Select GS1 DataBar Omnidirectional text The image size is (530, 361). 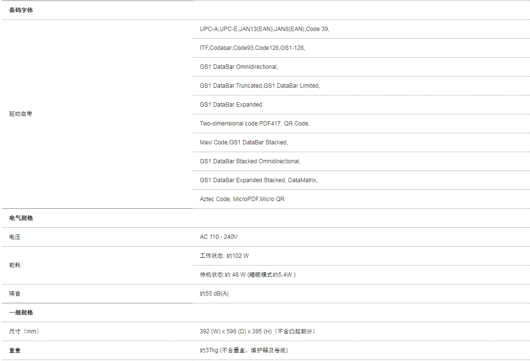coord(239,67)
